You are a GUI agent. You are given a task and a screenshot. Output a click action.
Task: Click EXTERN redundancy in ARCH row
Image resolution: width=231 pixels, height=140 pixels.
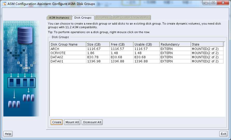(166, 49)
